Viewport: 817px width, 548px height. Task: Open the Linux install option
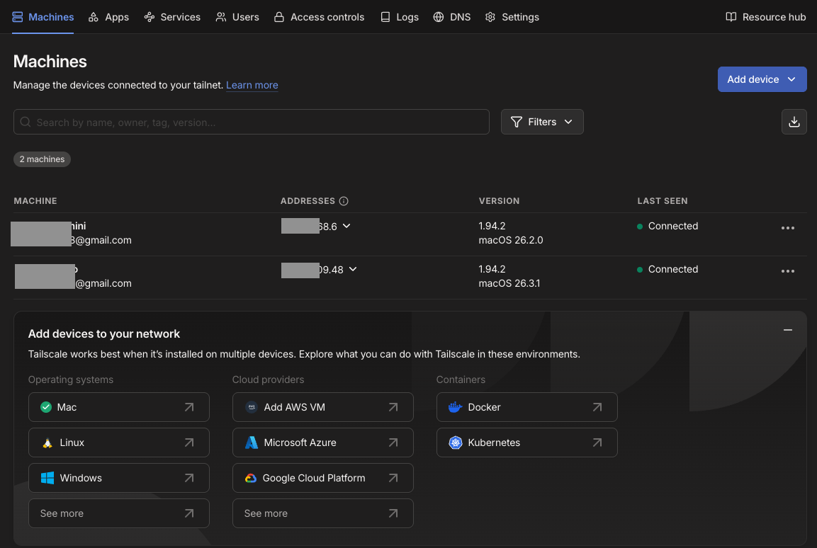119,443
